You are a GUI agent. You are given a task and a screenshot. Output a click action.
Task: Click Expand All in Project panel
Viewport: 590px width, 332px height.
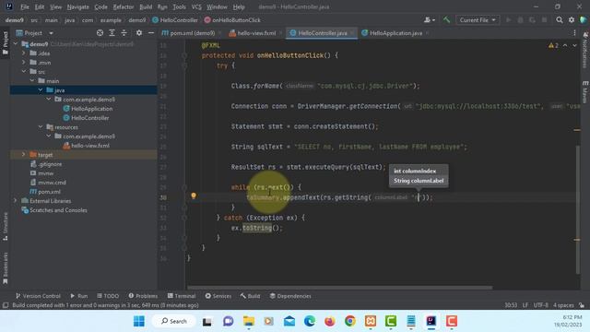pos(112,33)
